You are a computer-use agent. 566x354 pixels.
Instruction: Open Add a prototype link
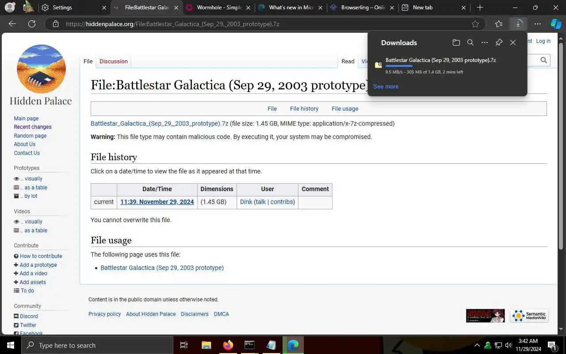point(38,265)
